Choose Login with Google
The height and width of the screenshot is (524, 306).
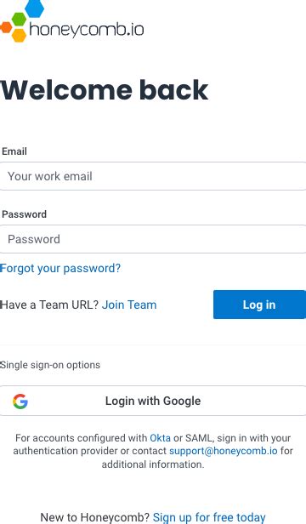[x=153, y=401]
